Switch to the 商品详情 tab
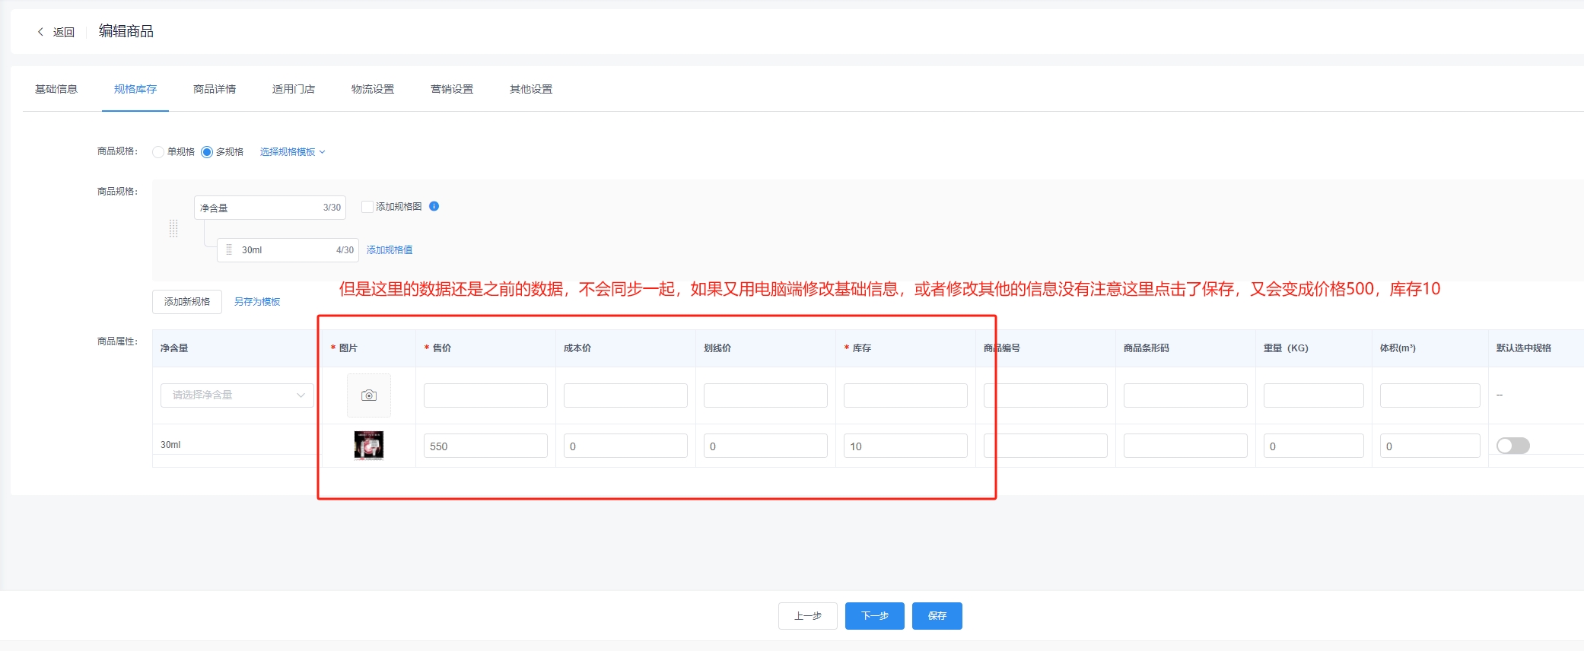Viewport: 1584px width, 651px height. [215, 89]
